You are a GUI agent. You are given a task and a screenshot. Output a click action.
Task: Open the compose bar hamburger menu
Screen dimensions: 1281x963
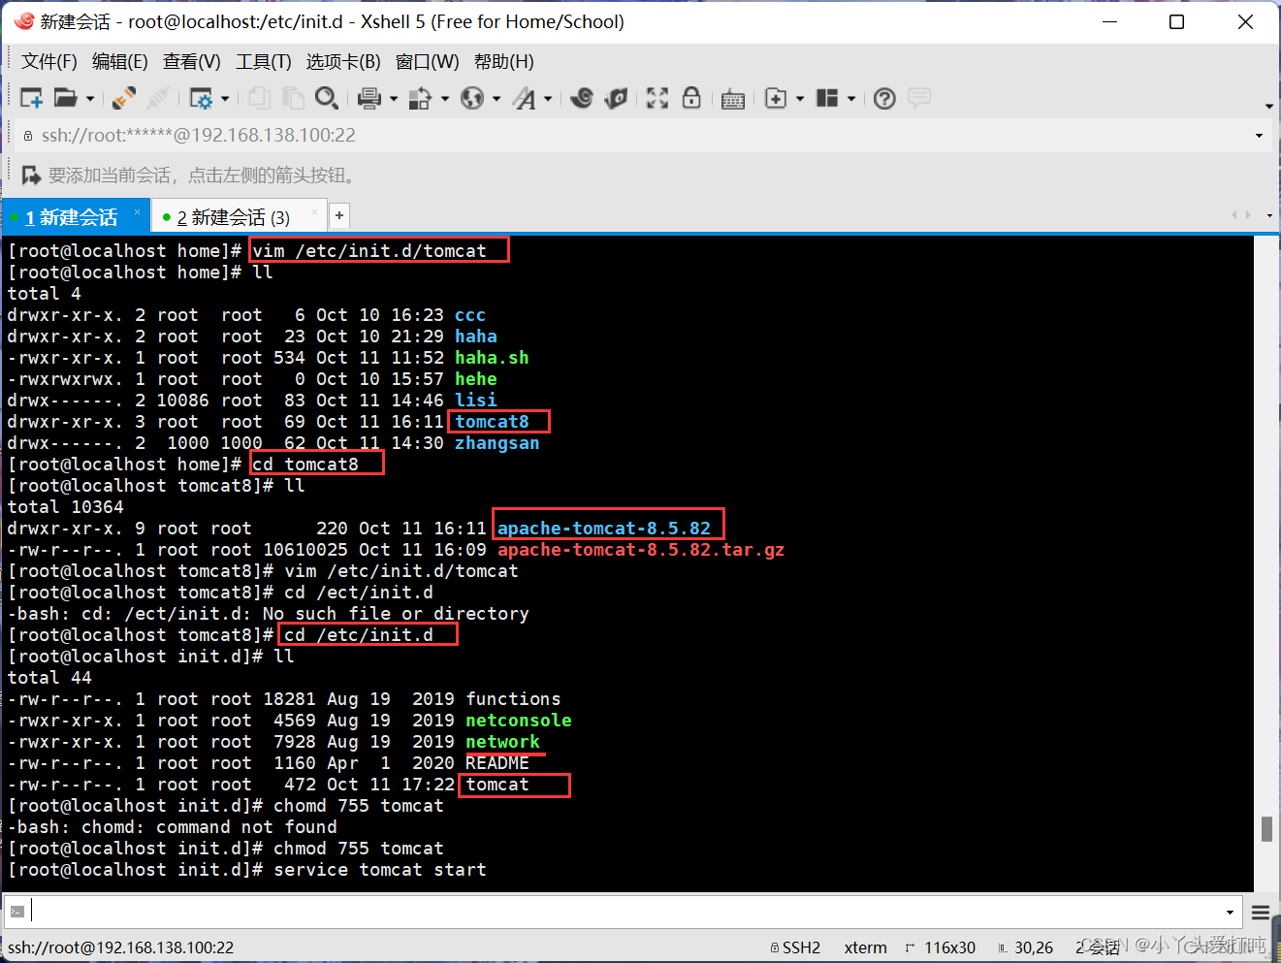(x=1260, y=912)
